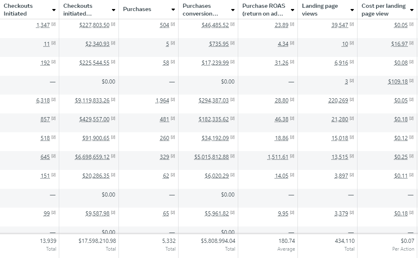Viewport: 418px width, 258px height.
Task: Click footnote [2] icon beside 1,511.61 ROAS
Action: coord(292,157)
